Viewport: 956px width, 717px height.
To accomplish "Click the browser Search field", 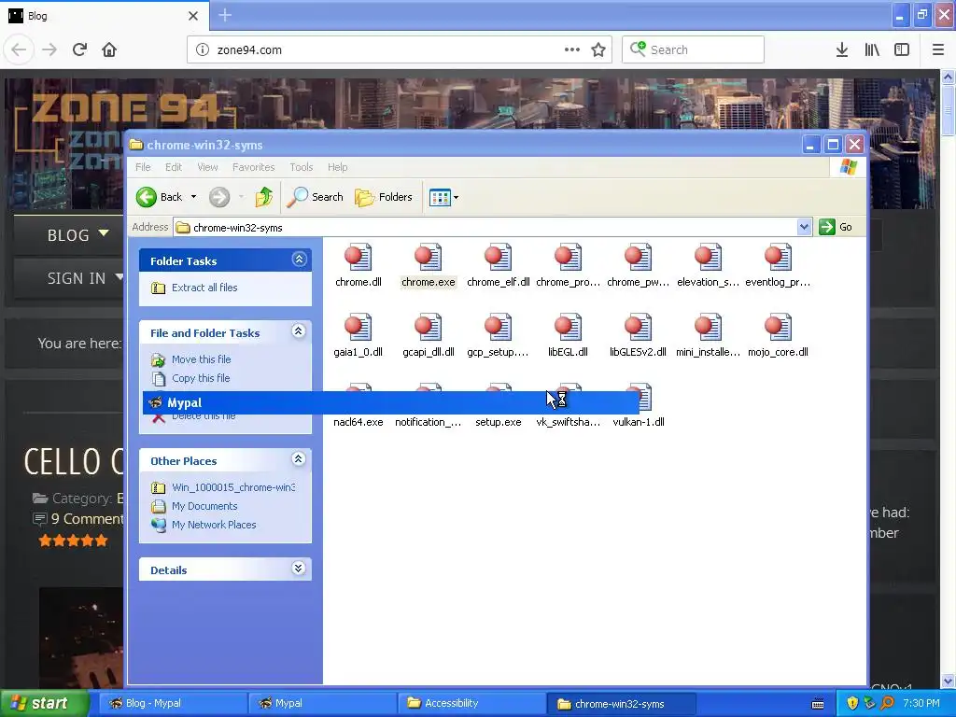I will 693,49.
